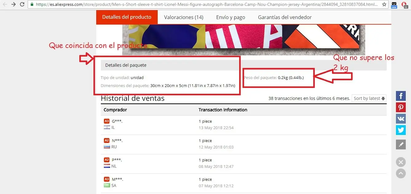
Task: Click the Russia flag next to RU
Action: (107, 147)
